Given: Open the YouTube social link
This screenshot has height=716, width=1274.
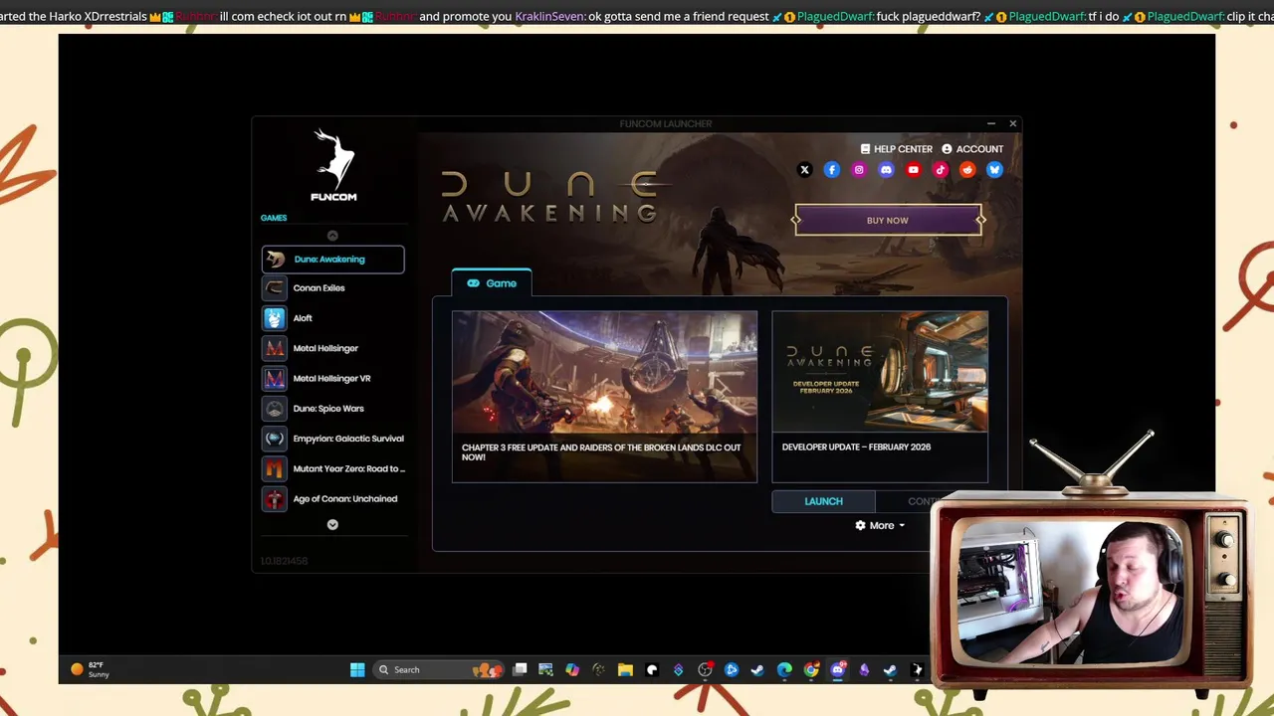Looking at the screenshot, I should pos(914,170).
